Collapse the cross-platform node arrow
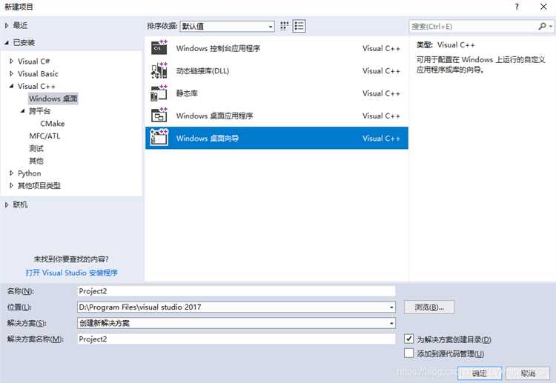The height and width of the screenshot is (383, 556). [x=23, y=111]
